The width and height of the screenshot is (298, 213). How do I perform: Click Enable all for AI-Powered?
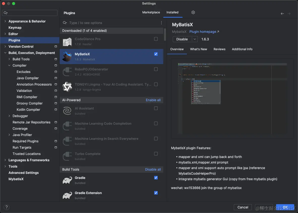coord(153,100)
